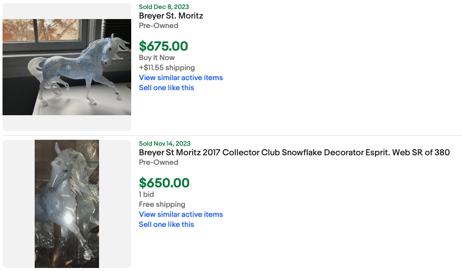Screen dimensions: 462x271
Task: Click the first listing's horse photo by the window
Action: click(67, 67)
